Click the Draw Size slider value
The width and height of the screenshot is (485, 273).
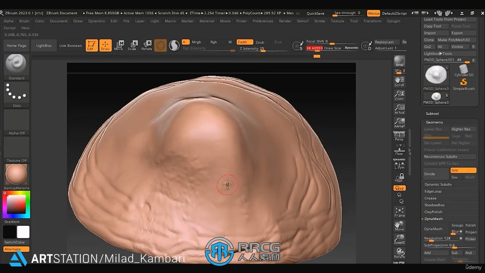[314, 48]
